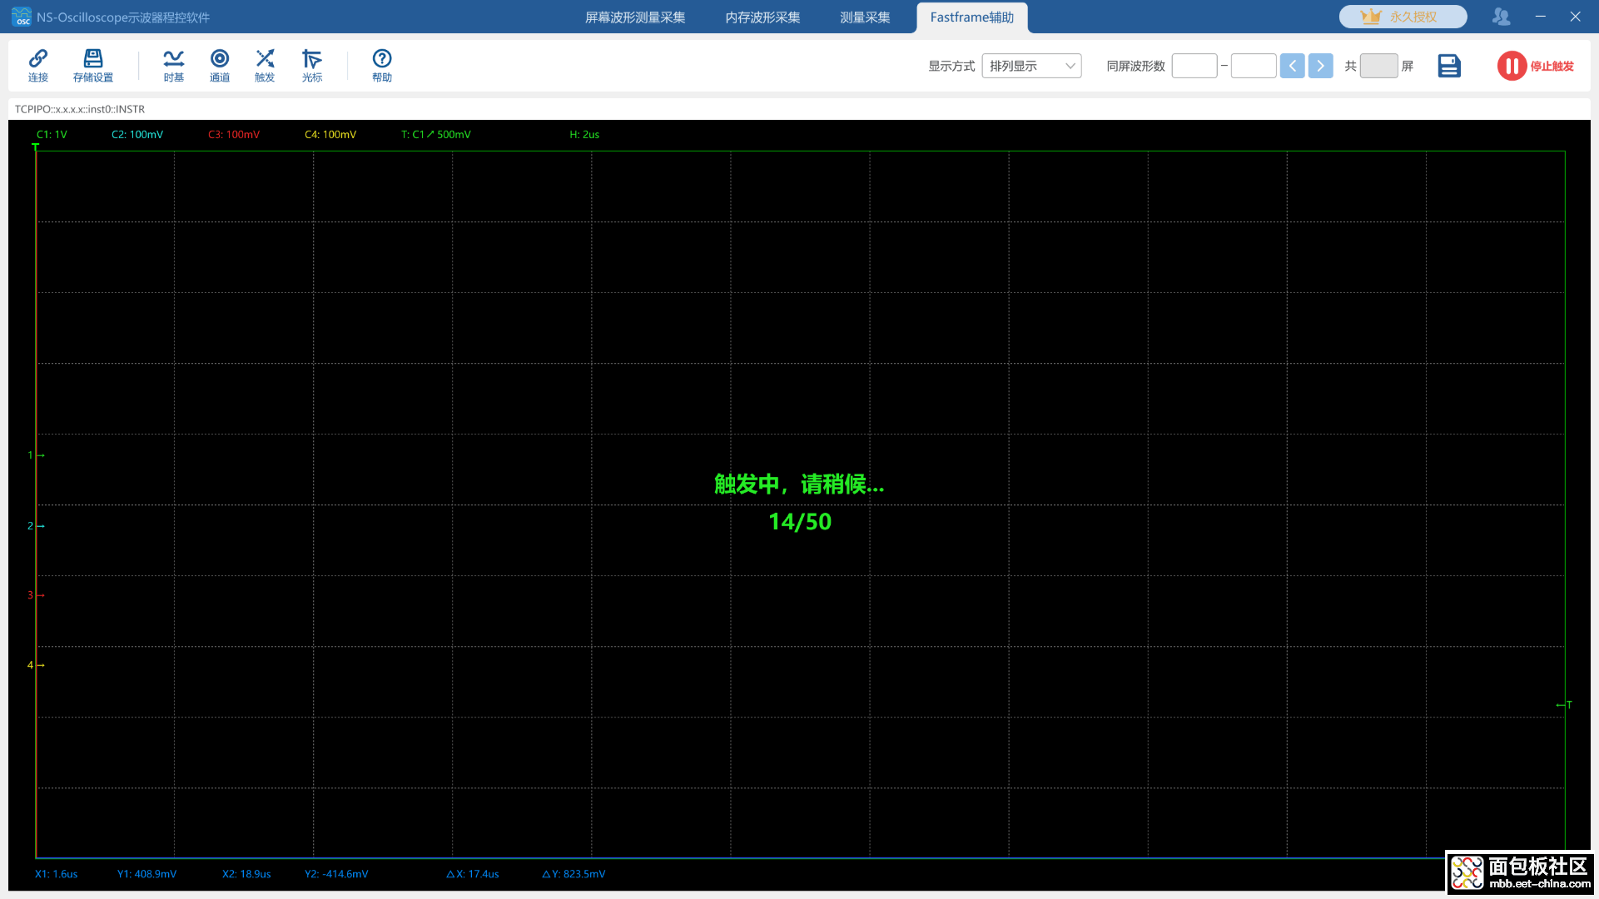1599x899 pixels.
Task: Click channel 2 ground marker
Action: pos(36,526)
